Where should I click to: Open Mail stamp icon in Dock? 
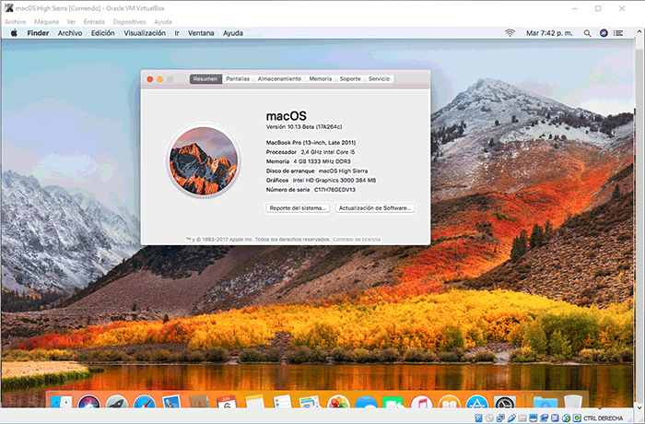(x=172, y=402)
